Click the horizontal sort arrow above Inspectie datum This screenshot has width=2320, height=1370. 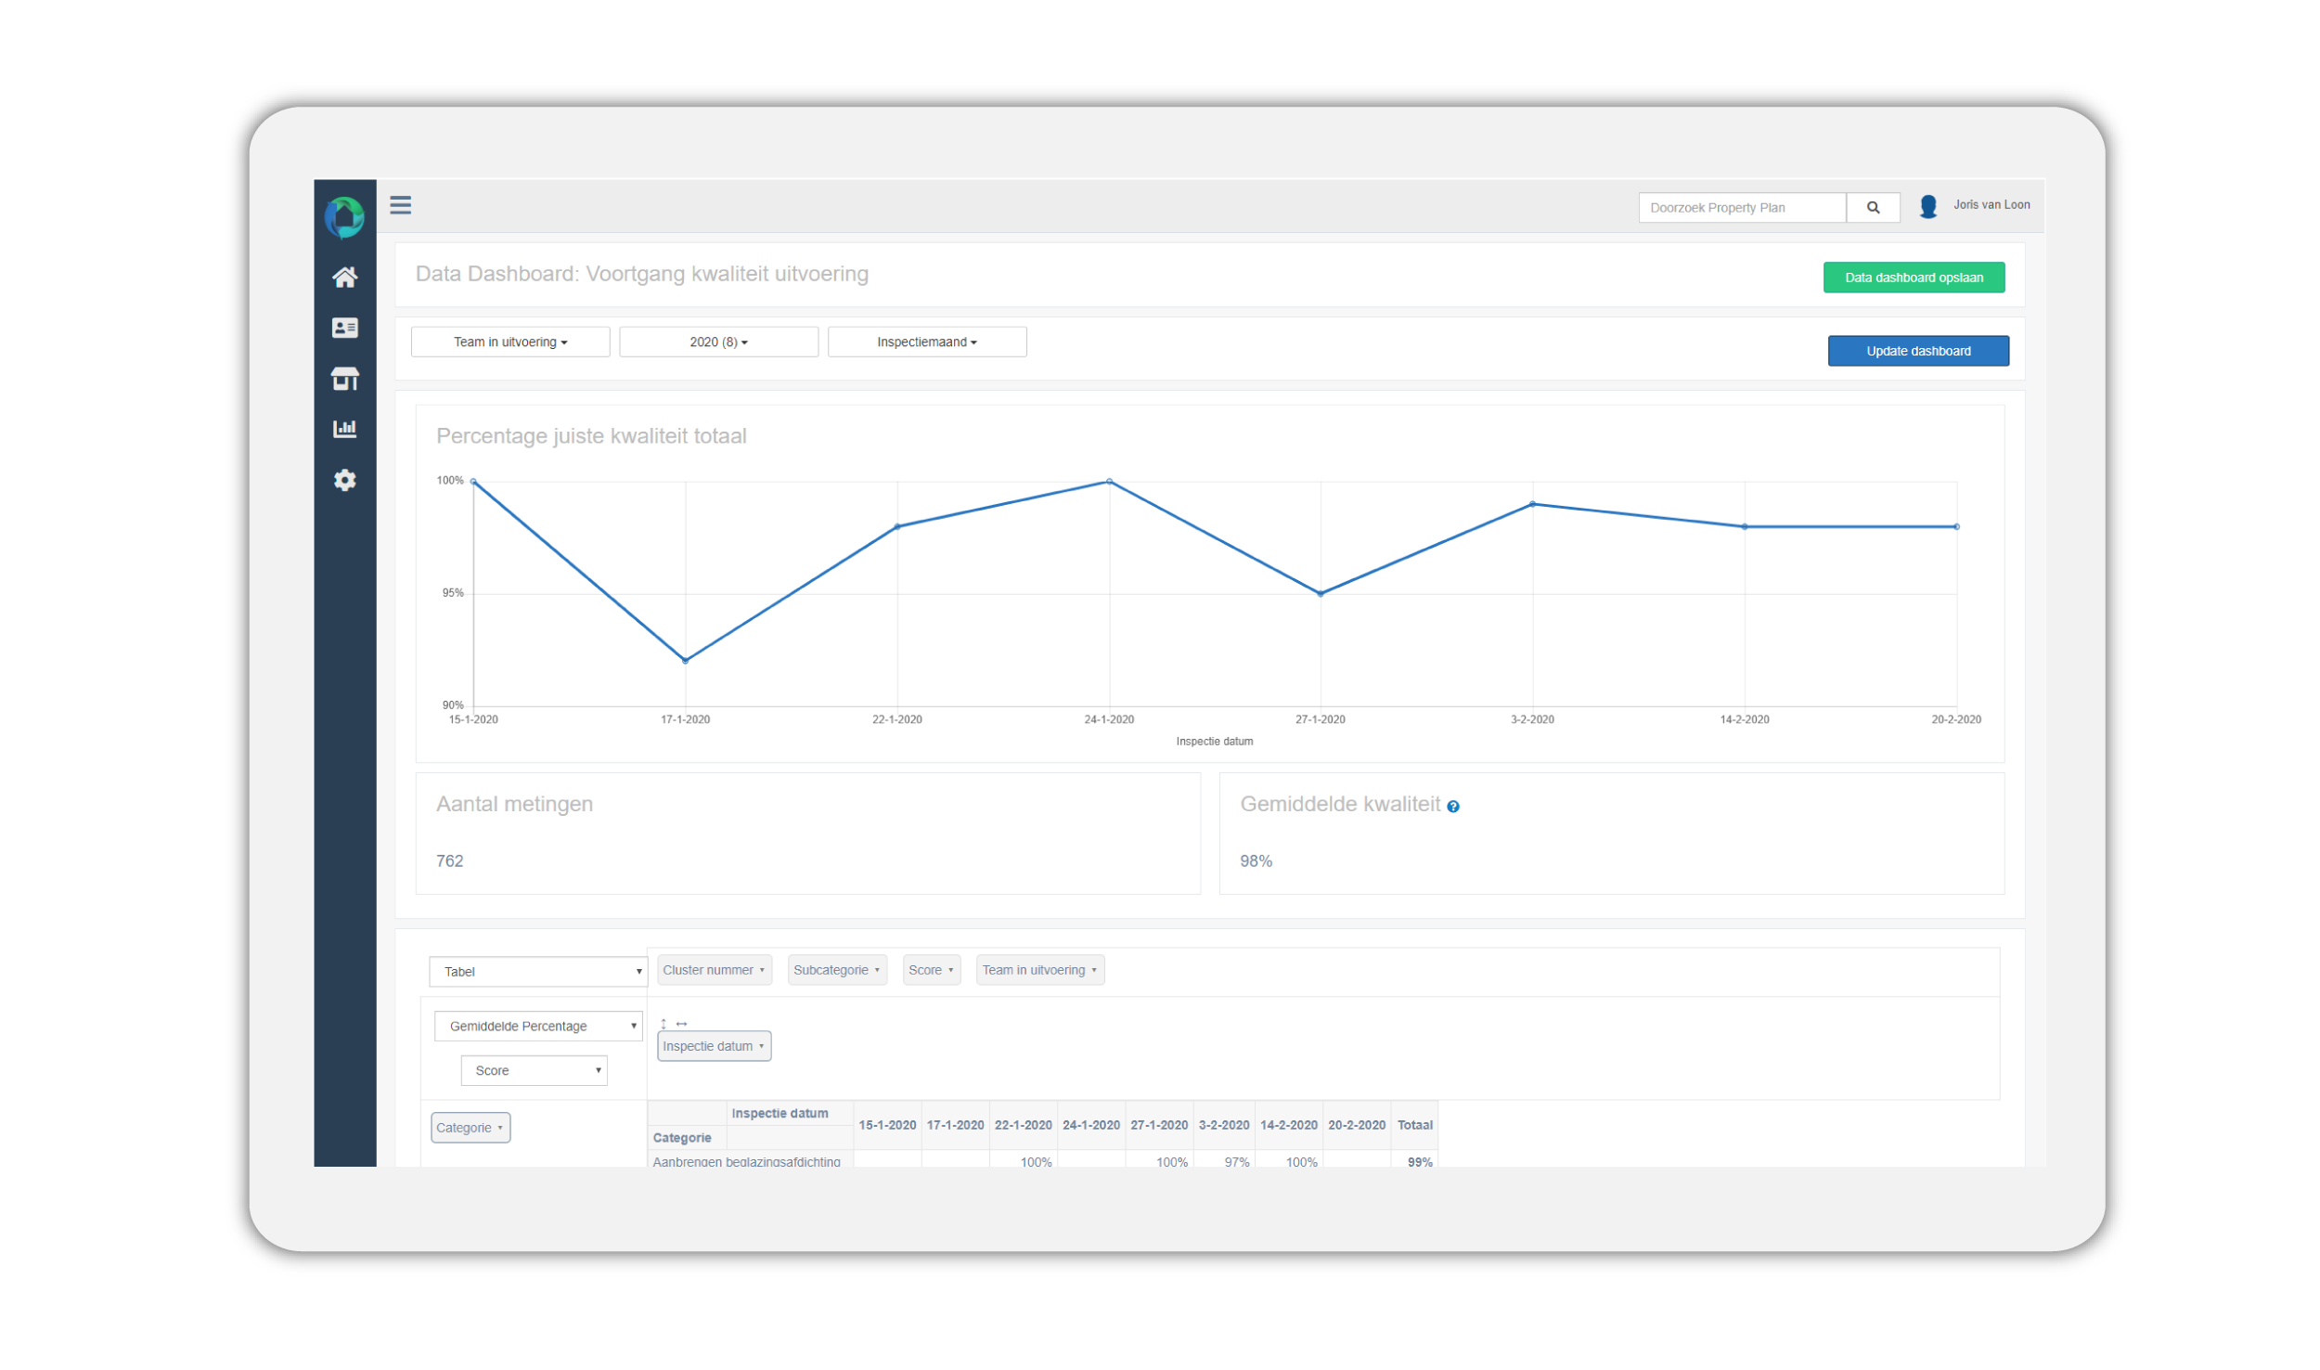click(x=682, y=1024)
